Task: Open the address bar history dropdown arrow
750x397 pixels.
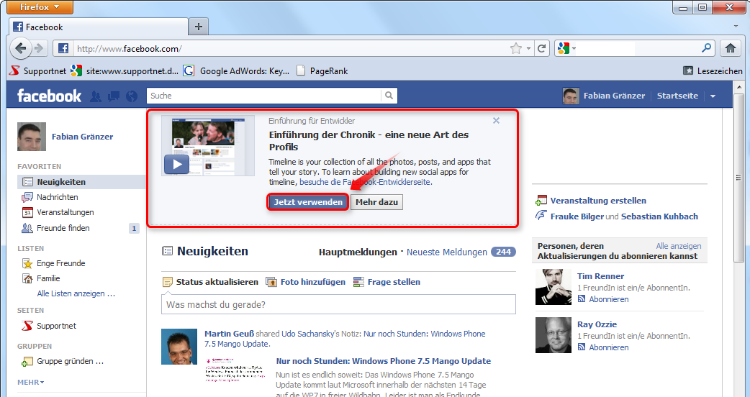Action: coord(528,49)
